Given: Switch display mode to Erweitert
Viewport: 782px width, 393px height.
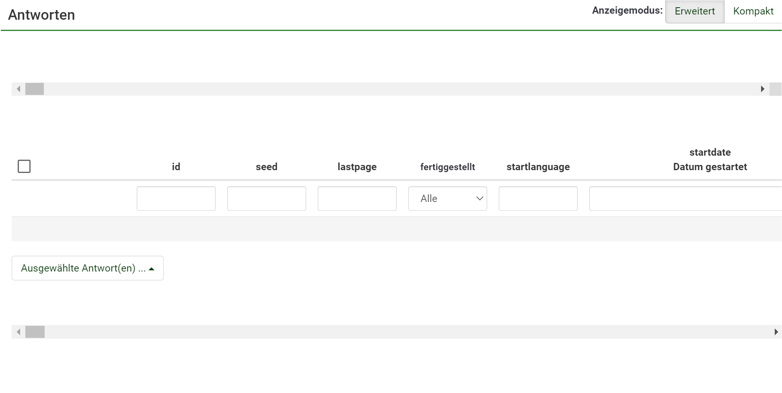Looking at the screenshot, I should point(694,11).
